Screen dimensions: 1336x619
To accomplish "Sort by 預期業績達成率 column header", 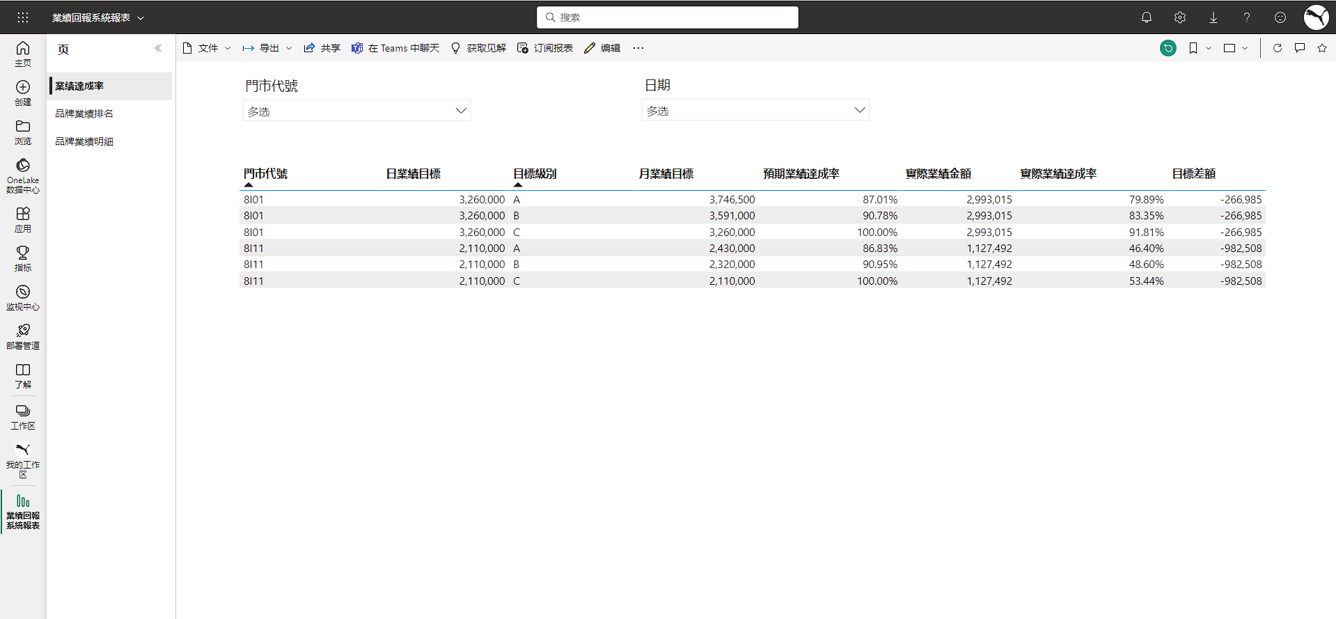I will [x=801, y=174].
